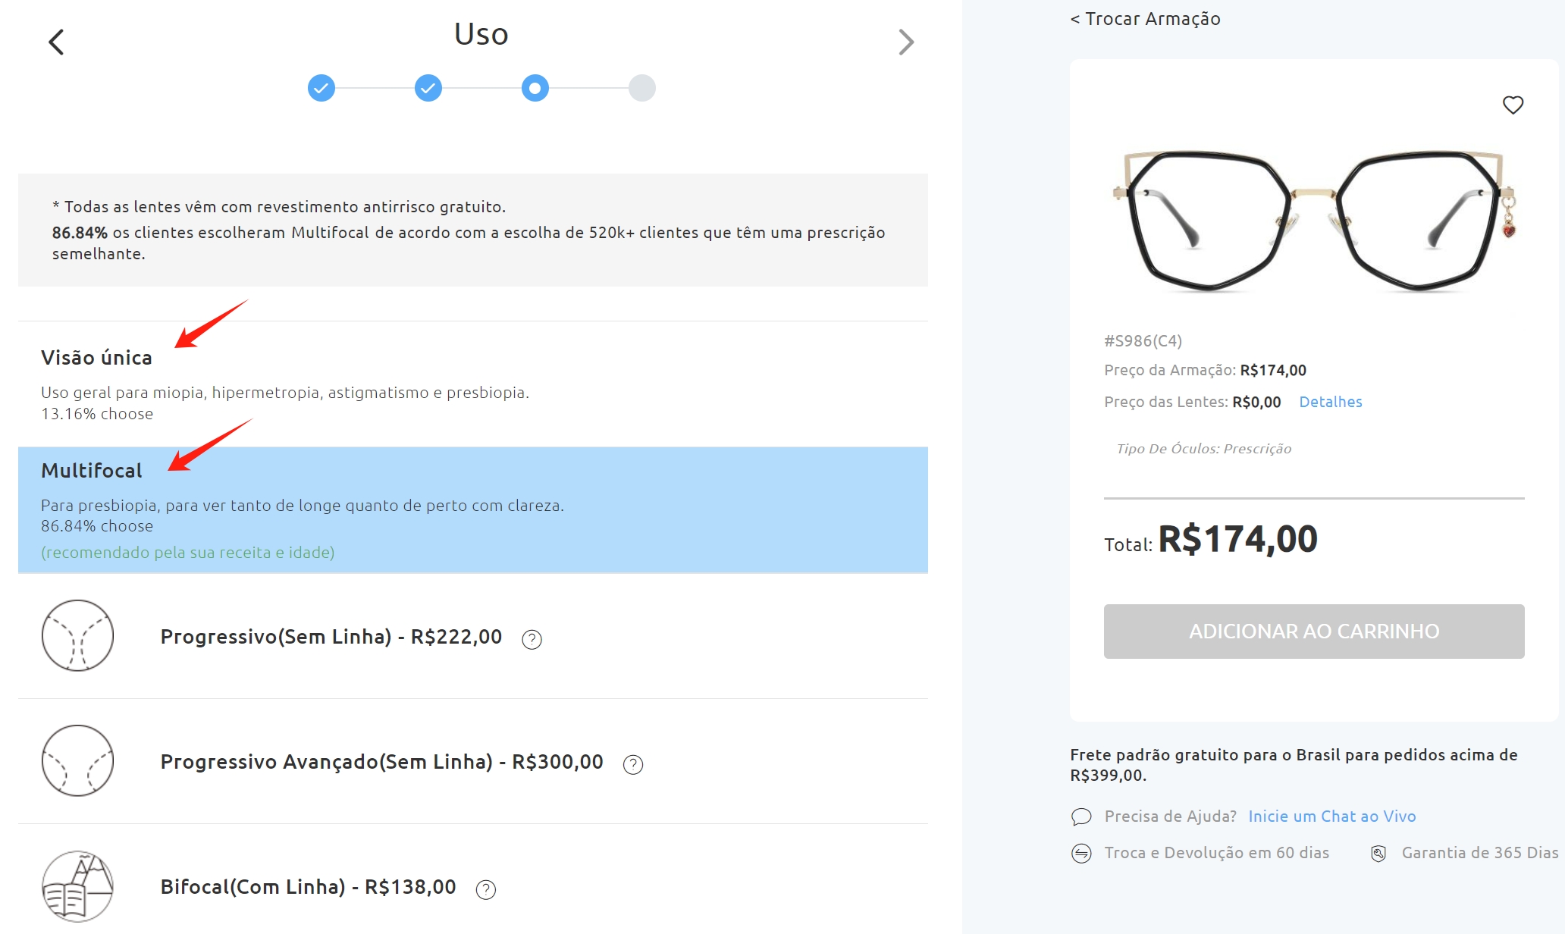Screen dimensions: 1565x934
Task: Choose Bifocal(Com Linha) R$138,00 option
Action: (x=473, y=879)
